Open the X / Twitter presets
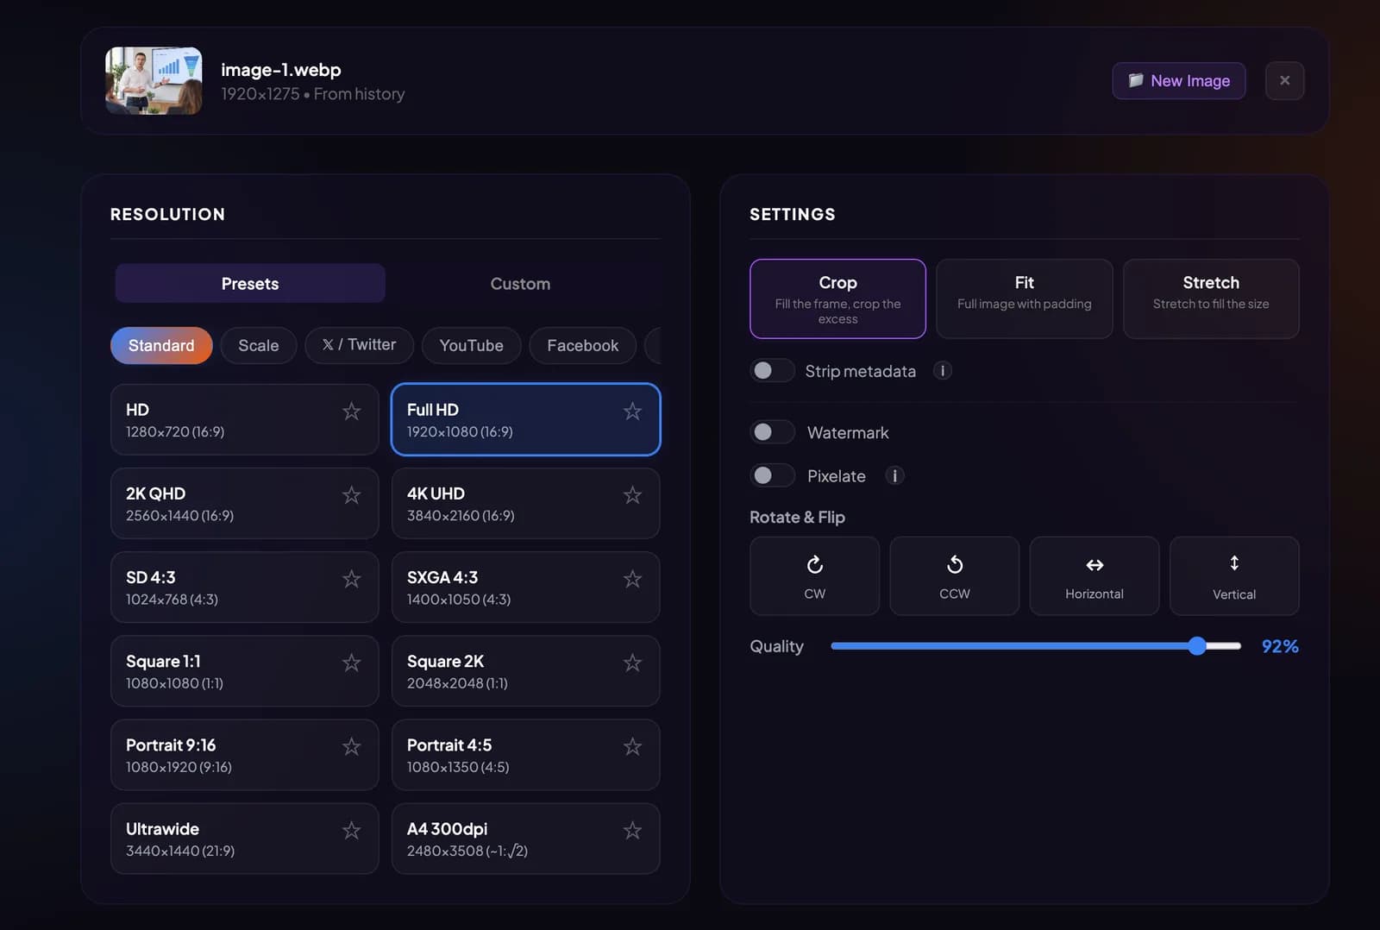The height and width of the screenshot is (930, 1380). 359,345
